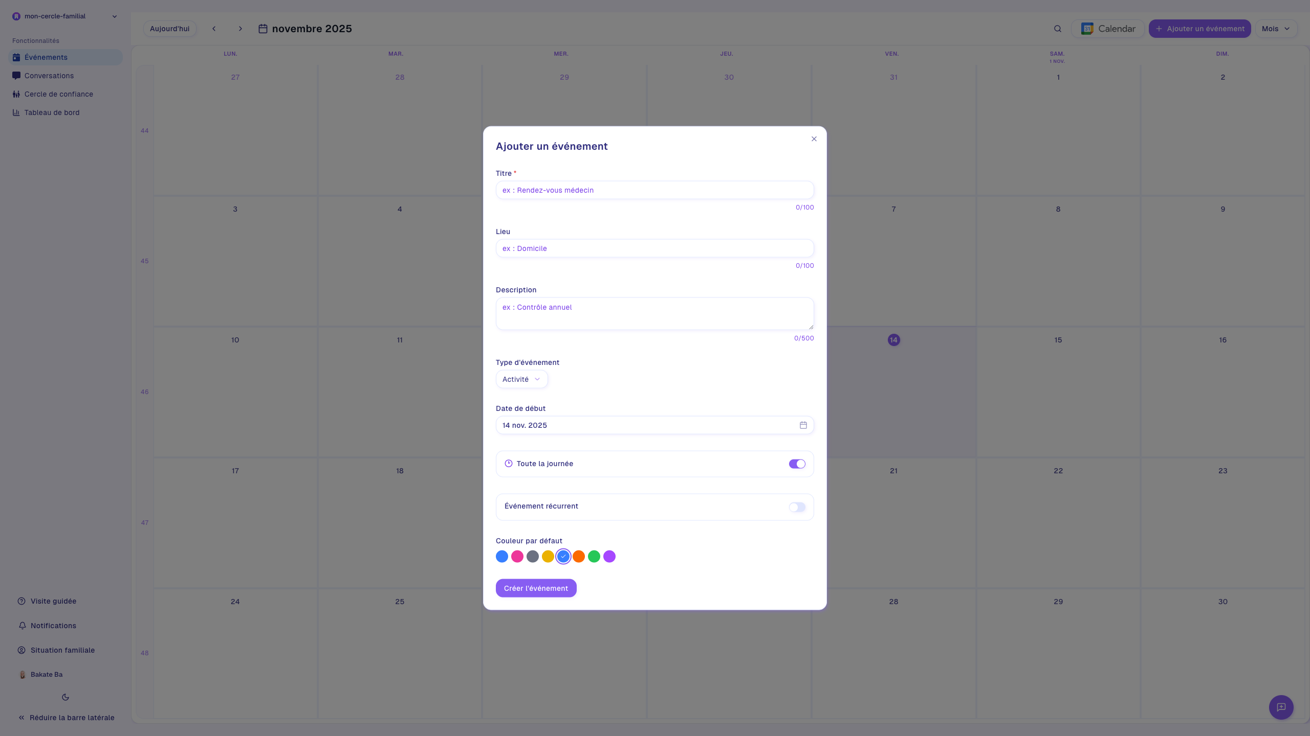The image size is (1310, 736).
Task: Click the Créer l'événement button
Action: [x=536, y=588]
